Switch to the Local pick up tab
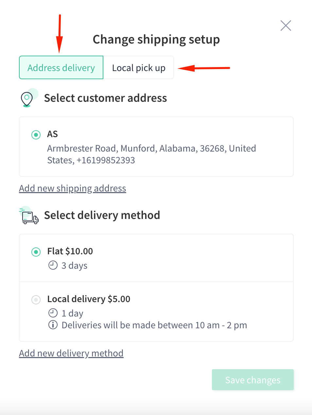The image size is (312, 415). pyautogui.click(x=139, y=67)
